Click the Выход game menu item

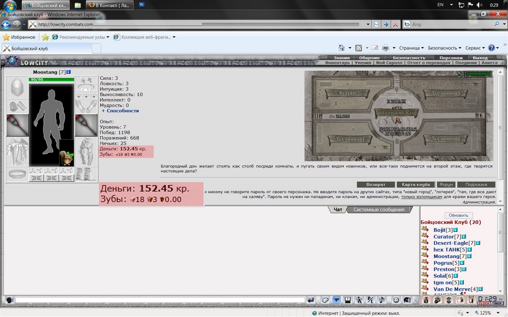480,57
